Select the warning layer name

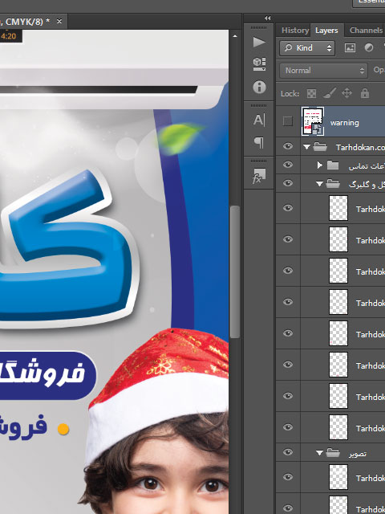[344, 123]
